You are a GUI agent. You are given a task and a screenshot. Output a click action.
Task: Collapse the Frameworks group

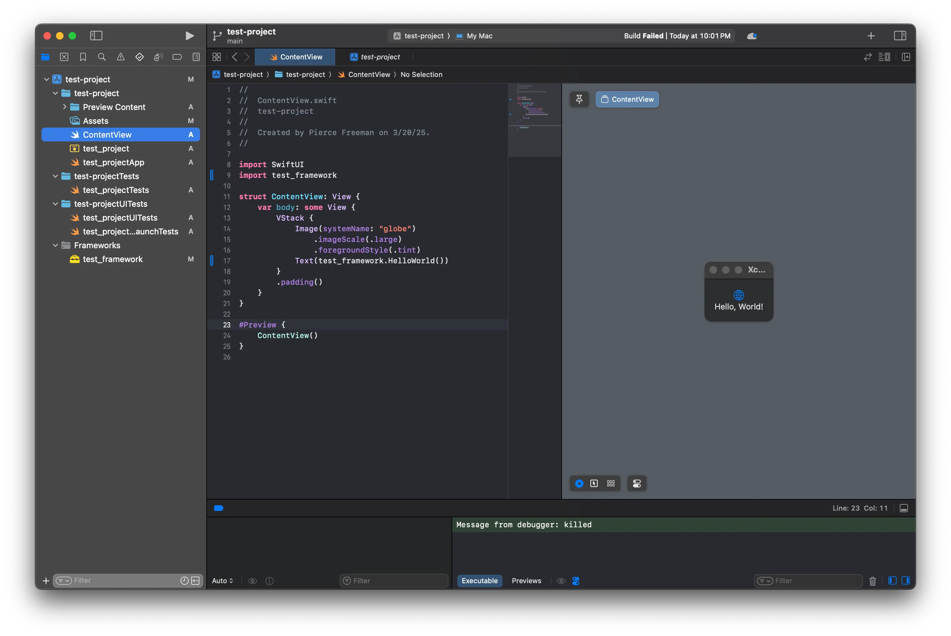pyautogui.click(x=55, y=245)
